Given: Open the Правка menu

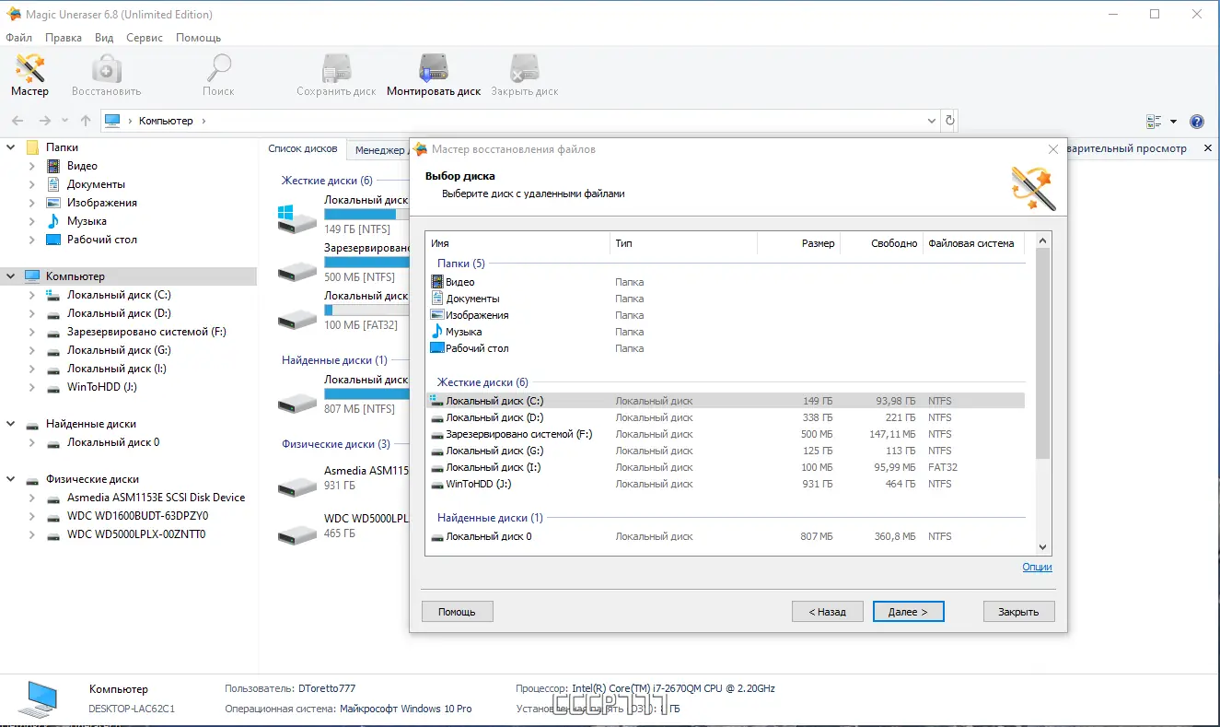Looking at the screenshot, I should click(64, 38).
